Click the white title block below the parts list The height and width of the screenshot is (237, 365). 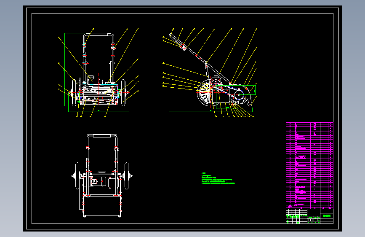click(309, 216)
